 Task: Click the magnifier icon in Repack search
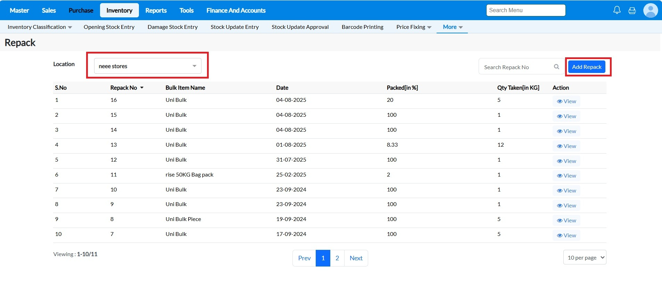[556, 67]
